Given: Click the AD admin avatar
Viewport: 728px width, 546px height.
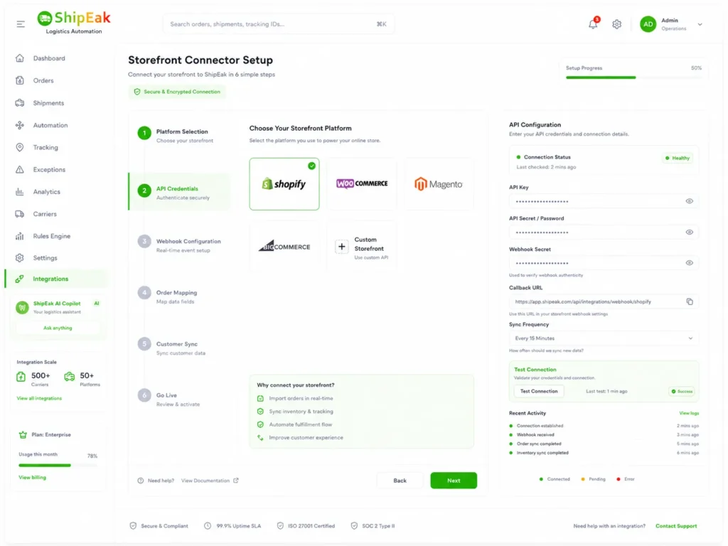Looking at the screenshot, I should click(x=648, y=24).
